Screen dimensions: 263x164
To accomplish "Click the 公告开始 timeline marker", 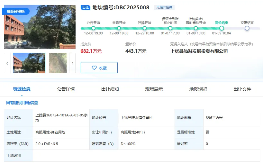I will click(x=94, y=28).
